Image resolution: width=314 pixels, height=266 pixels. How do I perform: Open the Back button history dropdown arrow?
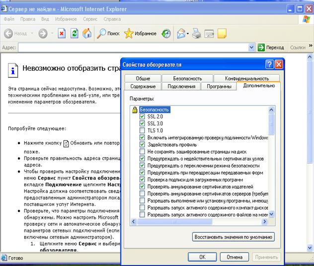(32, 33)
